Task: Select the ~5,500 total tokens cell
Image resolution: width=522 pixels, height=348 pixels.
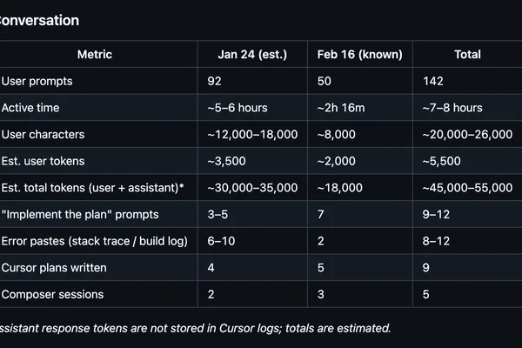Action: point(441,161)
